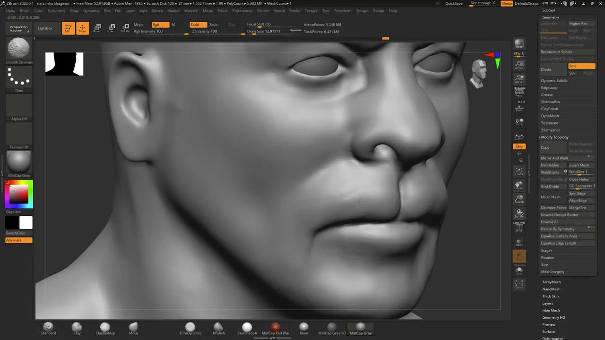The width and height of the screenshot is (605, 340).
Task: Expand the Geometry subpalette header
Action: [551, 17]
